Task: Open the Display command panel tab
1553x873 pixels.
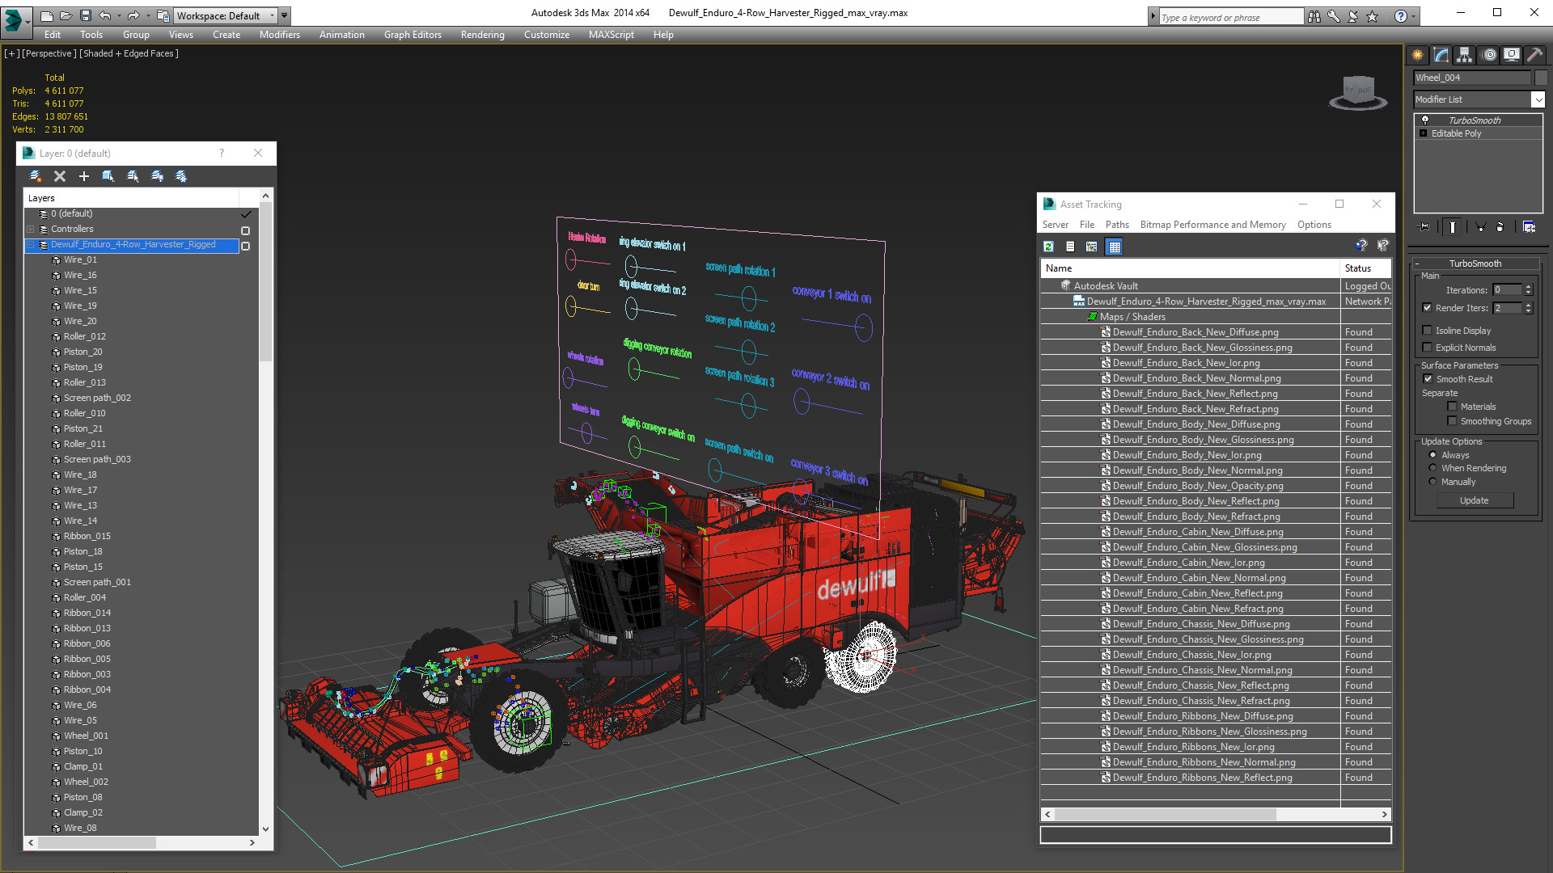Action: [x=1512, y=55]
